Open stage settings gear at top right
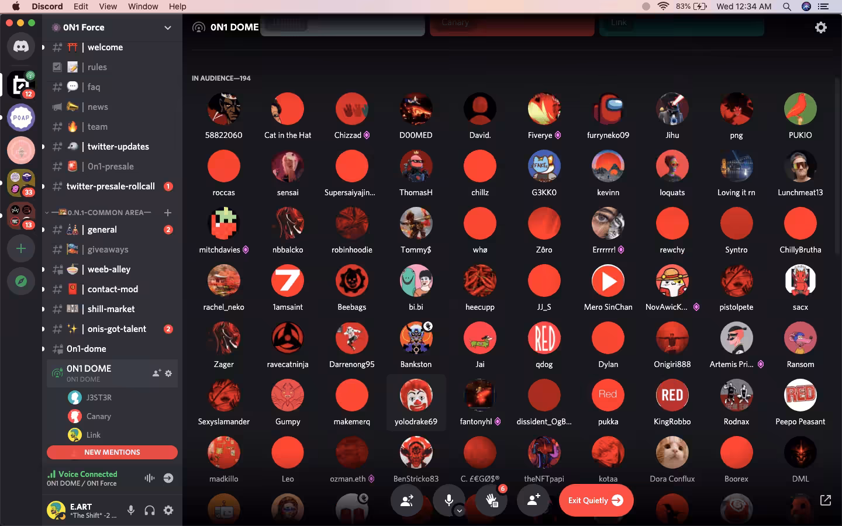Image resolution: width=842 pixels, height=526 pixels. [821, 27]
